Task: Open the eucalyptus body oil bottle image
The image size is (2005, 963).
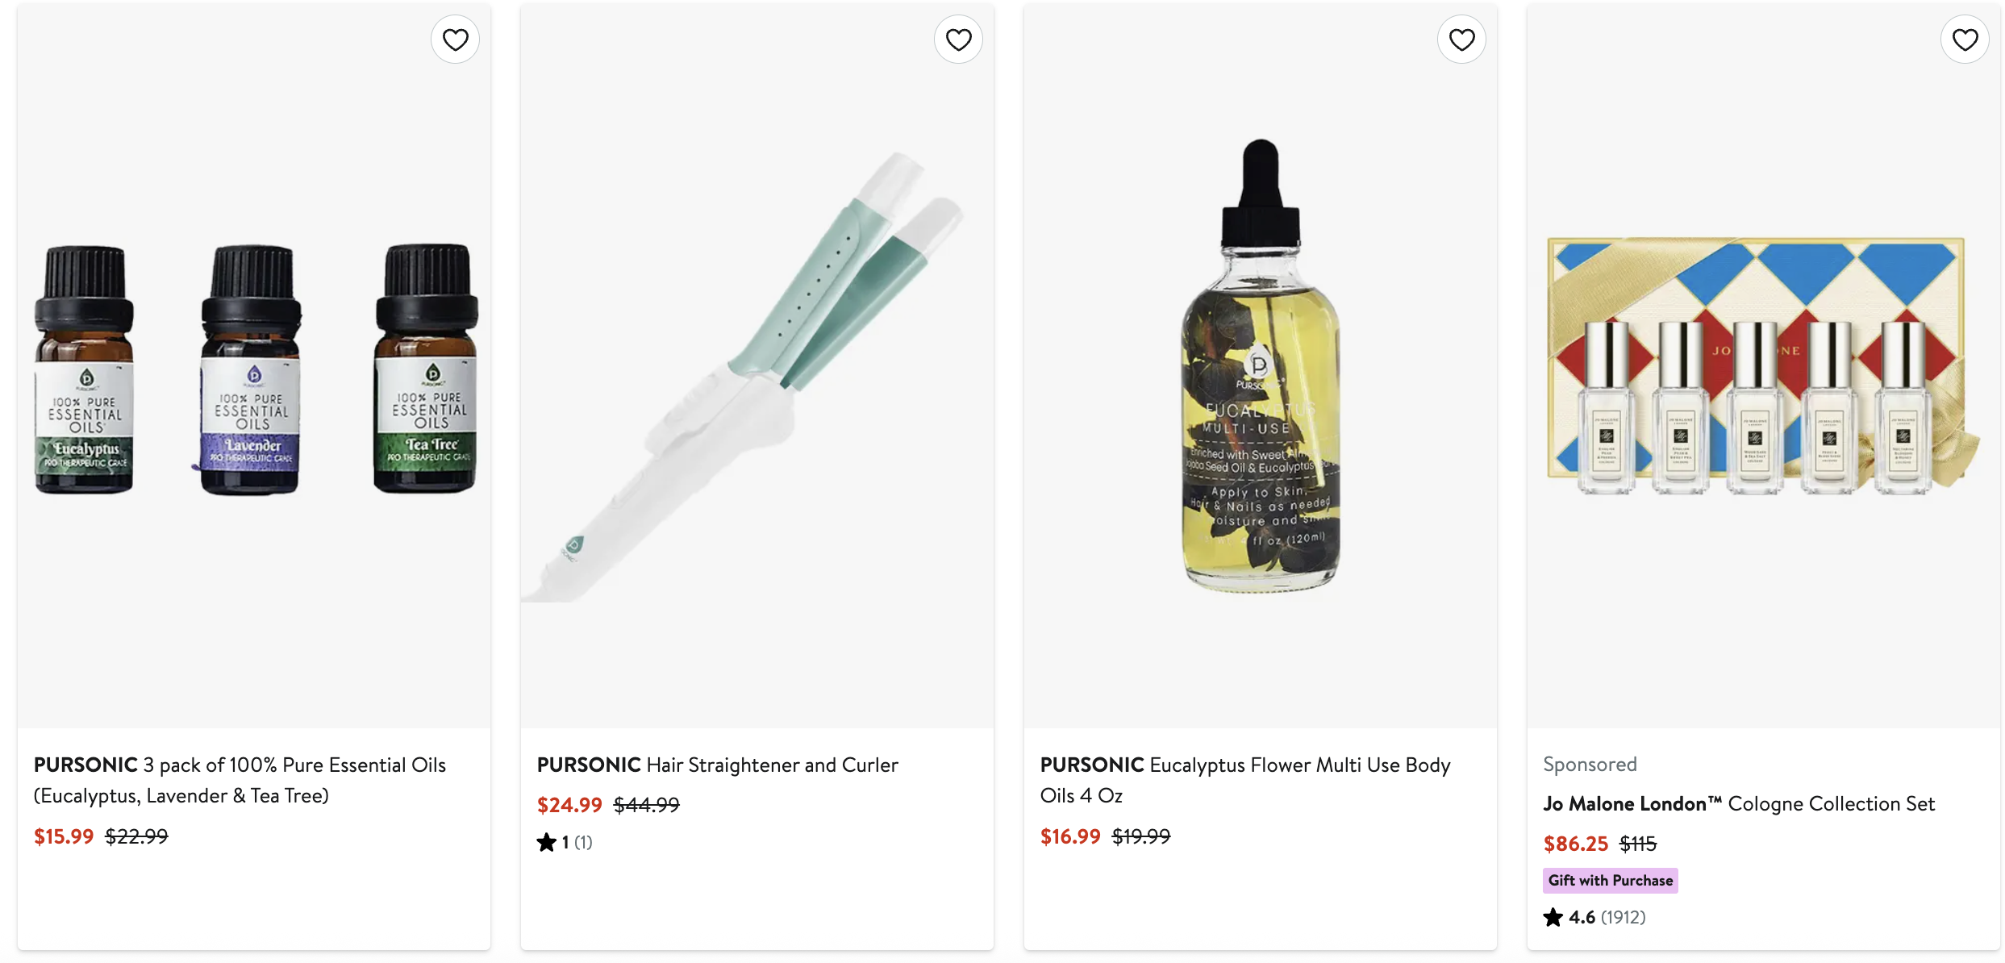Action: click(1260, 369)
